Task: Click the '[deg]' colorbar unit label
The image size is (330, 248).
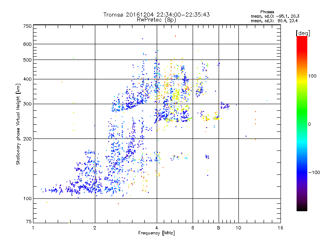Action: [x=303, y=33]
